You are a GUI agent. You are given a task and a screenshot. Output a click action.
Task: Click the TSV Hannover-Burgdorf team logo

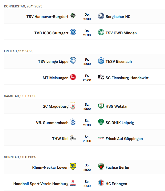coord(73,16)
